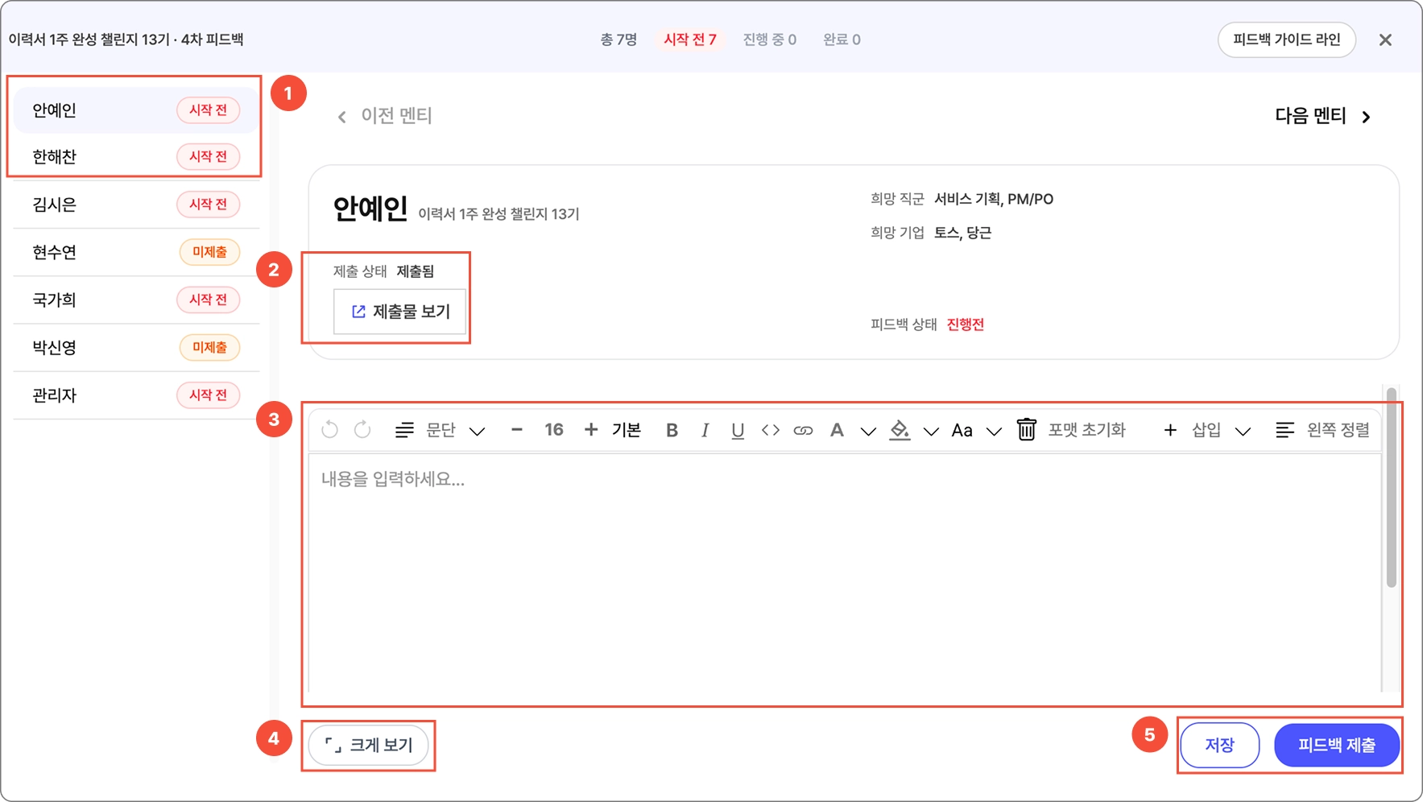Go to 다음 멘티
This screenshot has height=802, width=1423.
tap(1323, 116)
